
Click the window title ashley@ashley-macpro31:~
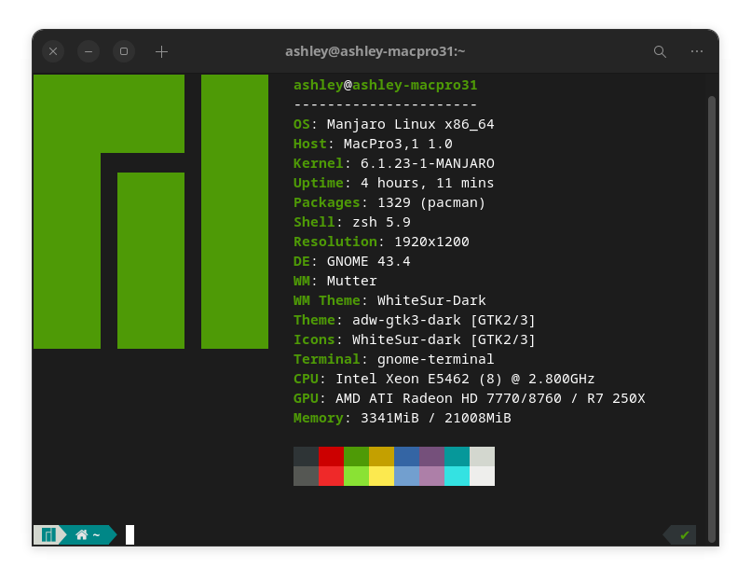point(375,51)
